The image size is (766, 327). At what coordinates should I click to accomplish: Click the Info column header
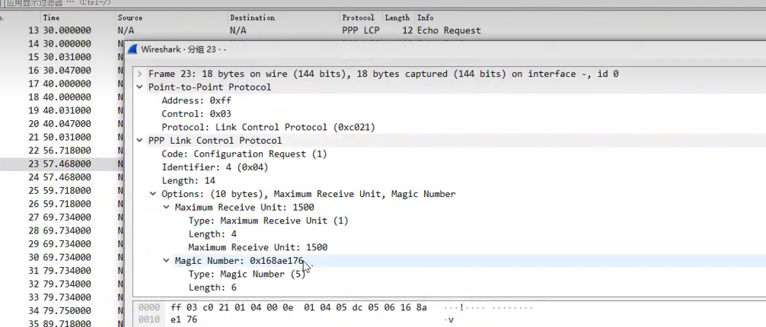coord(425,17)
